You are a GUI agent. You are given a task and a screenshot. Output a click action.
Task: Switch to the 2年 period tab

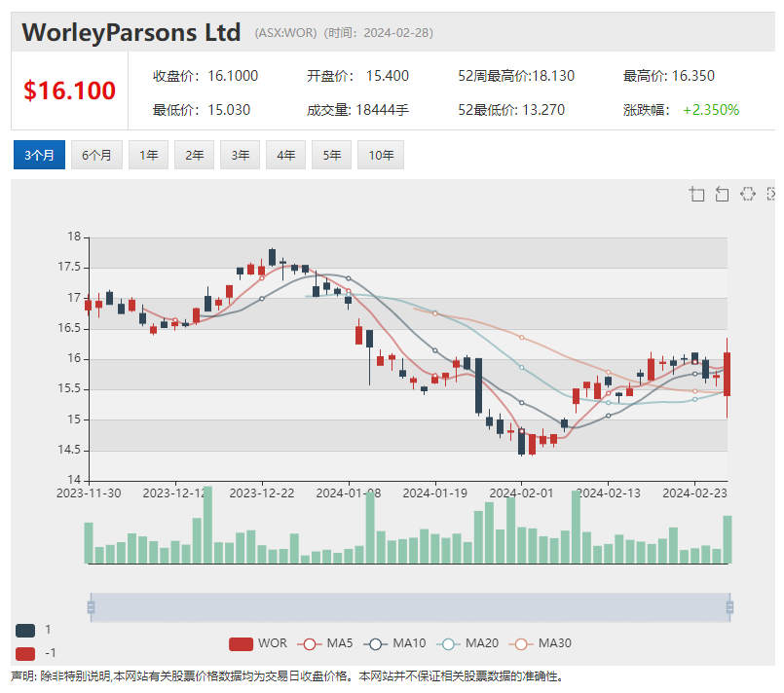194,155
